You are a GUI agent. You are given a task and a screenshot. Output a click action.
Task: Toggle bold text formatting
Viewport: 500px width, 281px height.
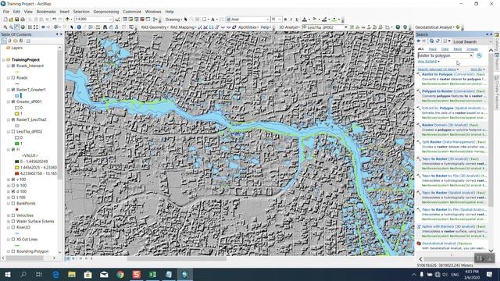point(285,20)
